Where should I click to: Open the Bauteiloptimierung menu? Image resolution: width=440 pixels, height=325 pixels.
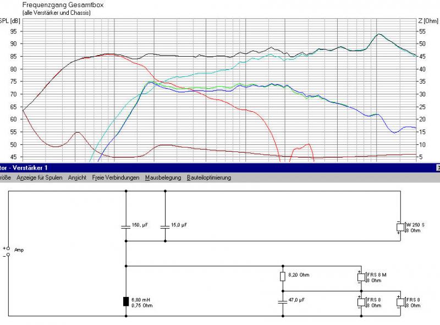(209, 178)
